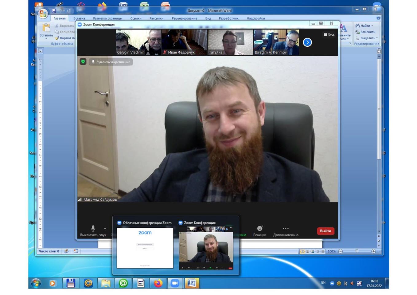This screenshot has width=417, height=295.
Task: Open Word help via the question mark icon
Action: [x=378, y=18]
